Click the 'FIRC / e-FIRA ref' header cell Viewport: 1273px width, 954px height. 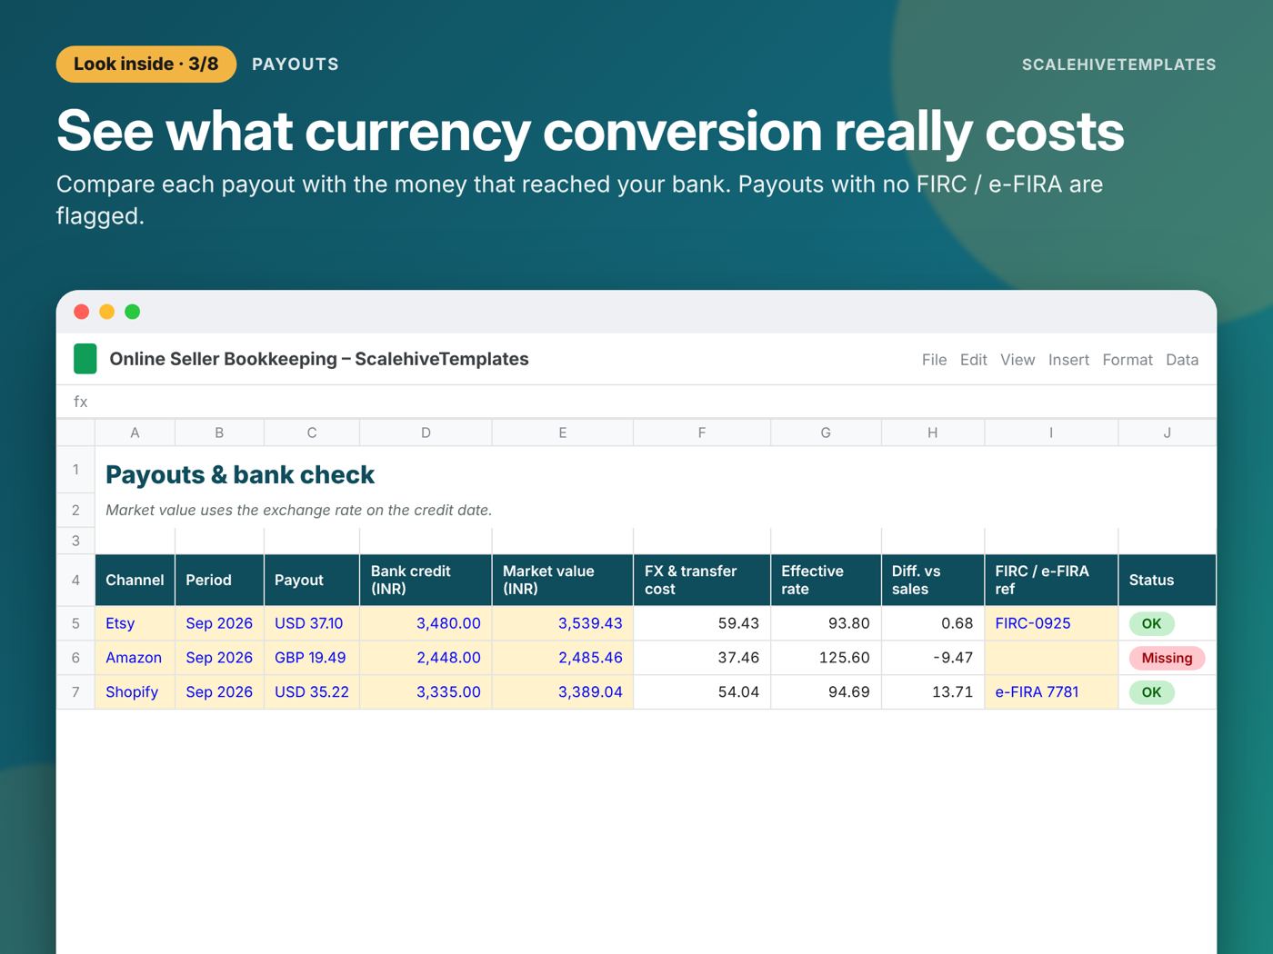(x=1051, y=580)
